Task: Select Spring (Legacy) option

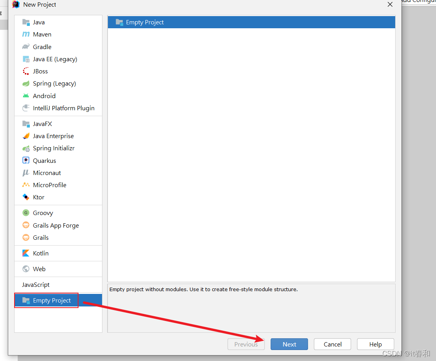Action: coord(58,84)
